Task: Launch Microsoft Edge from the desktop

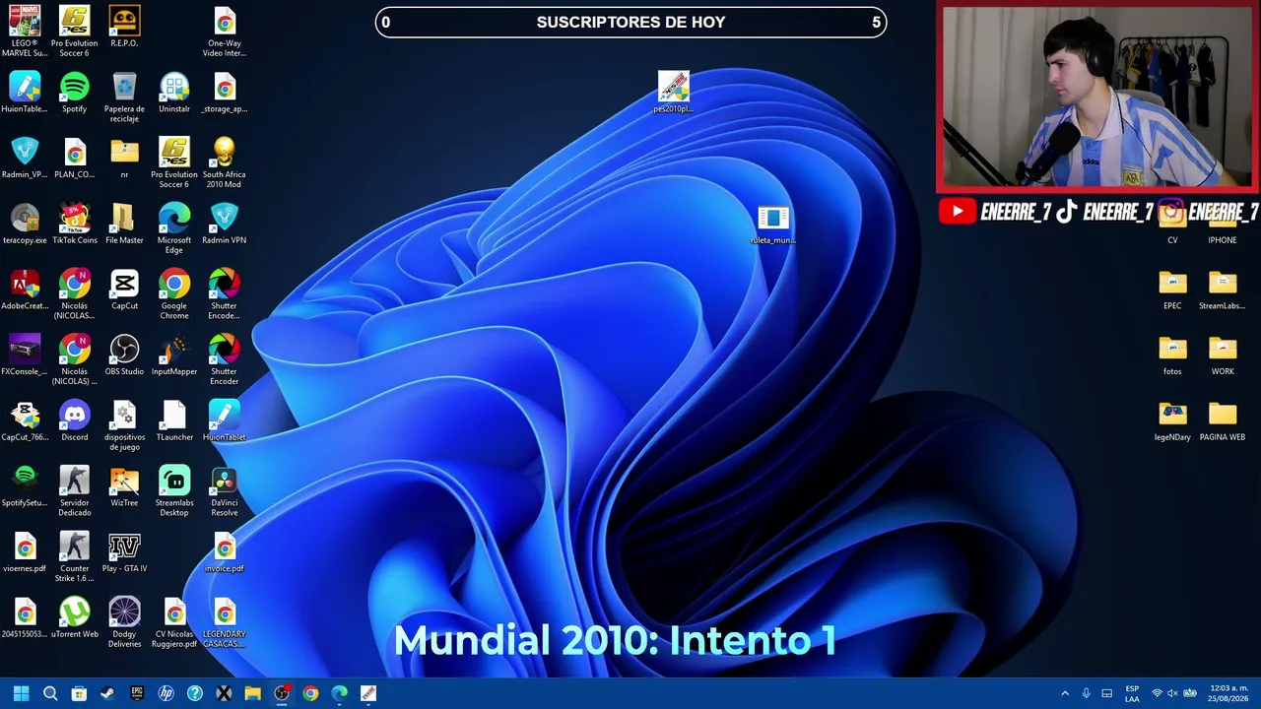Action: click(174, 229)
